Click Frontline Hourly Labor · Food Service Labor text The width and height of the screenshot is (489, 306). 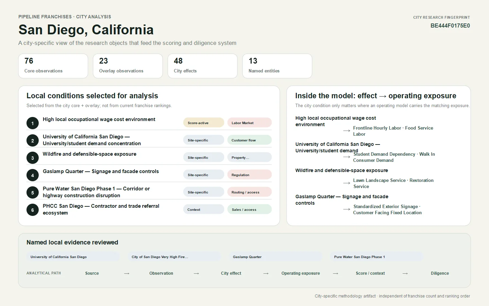tap(393, 131)
